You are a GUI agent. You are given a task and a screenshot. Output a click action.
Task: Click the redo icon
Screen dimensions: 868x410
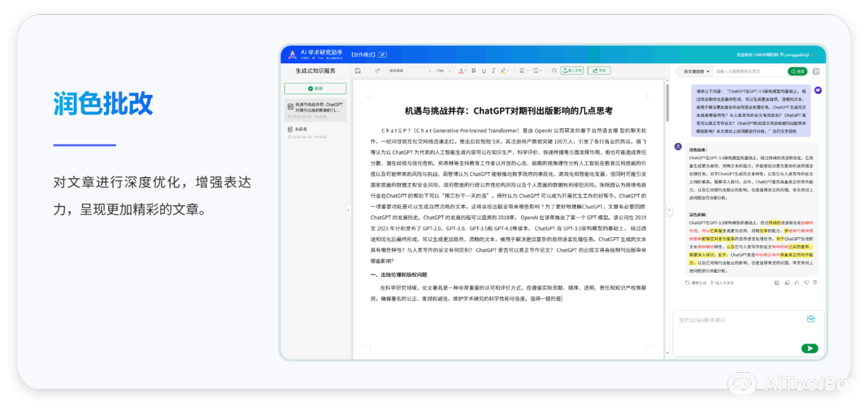[x=378, y=71]
